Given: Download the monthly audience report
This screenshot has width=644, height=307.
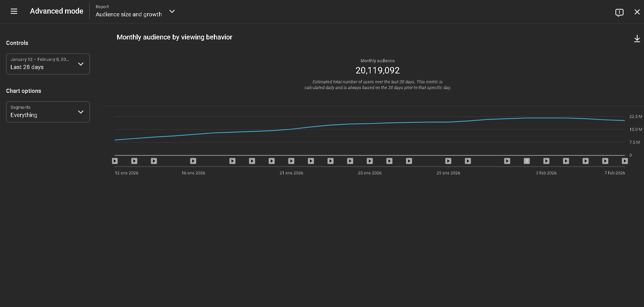Looking at the screenshot, I should tap(637, 39).
